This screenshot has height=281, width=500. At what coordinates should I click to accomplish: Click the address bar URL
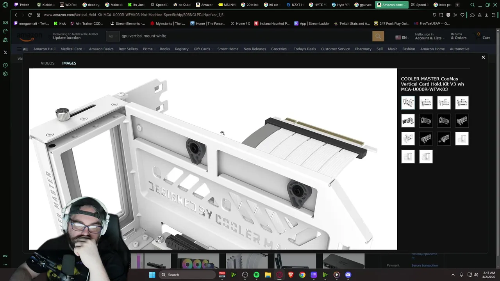click(134, 15)
